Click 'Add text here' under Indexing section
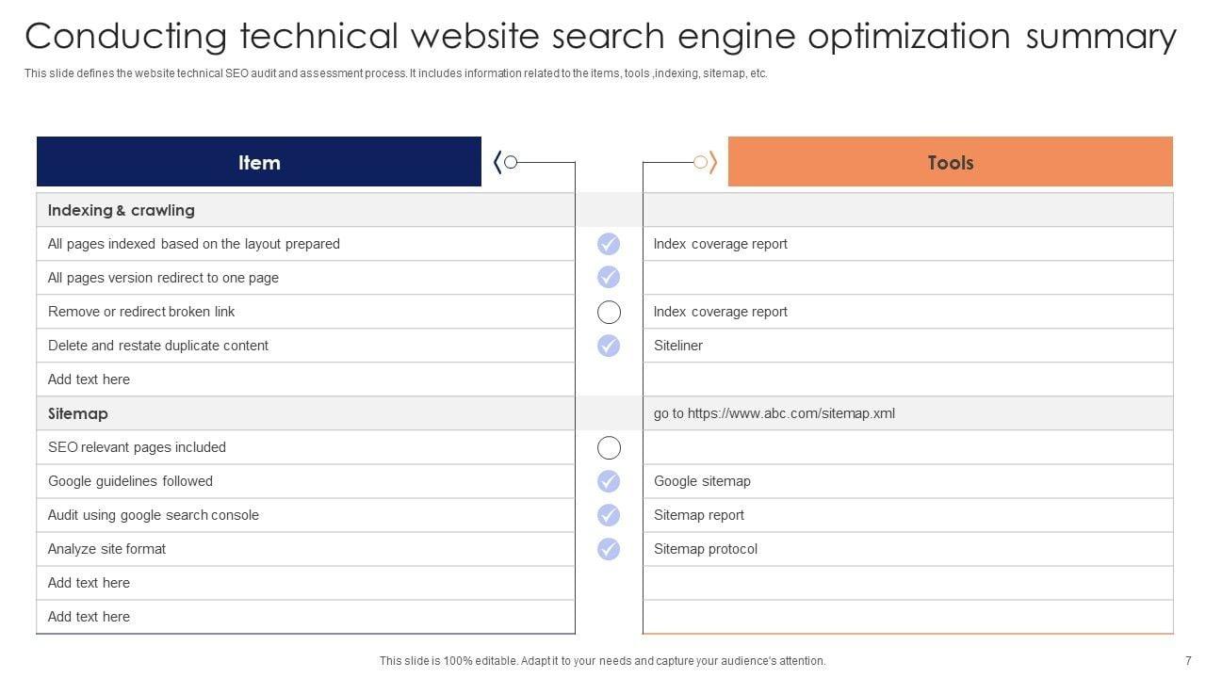Screen dimensions: 1206x678 coord(90,379)
